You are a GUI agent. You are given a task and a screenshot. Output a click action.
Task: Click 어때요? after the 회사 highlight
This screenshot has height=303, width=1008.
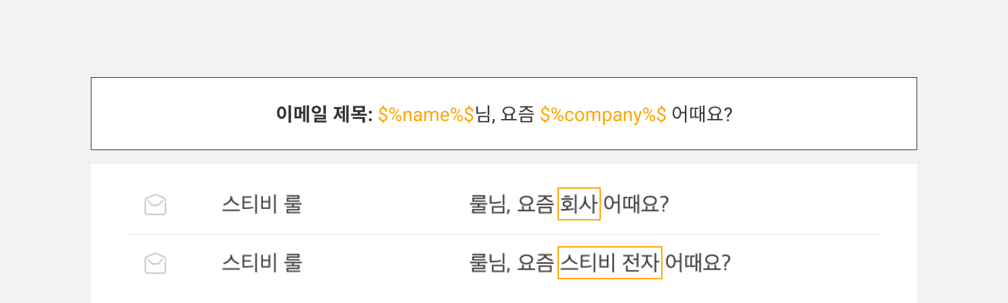[x=636, y=204]
